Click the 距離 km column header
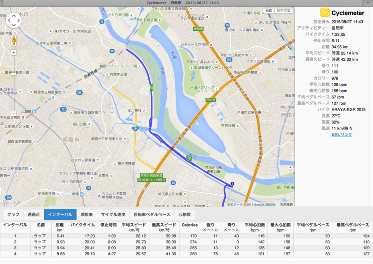373x264 pixels. point(59,227)
